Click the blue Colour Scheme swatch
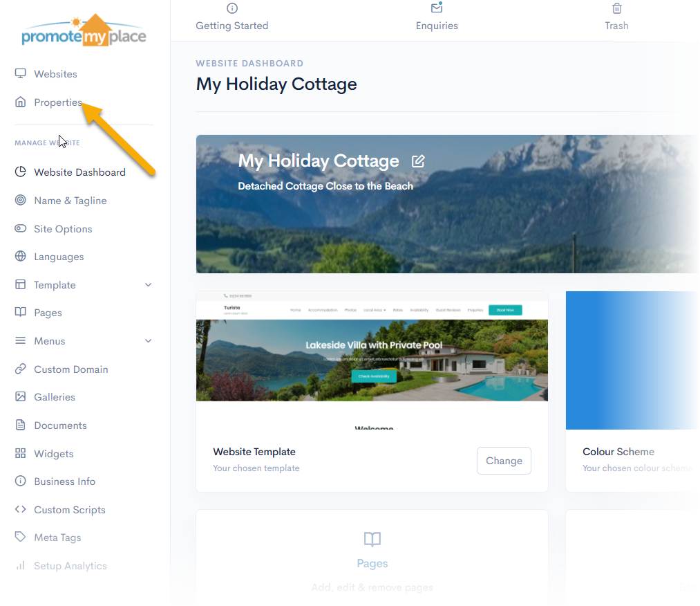The width and height of the screenshot is (700, 606). [632, 360]
